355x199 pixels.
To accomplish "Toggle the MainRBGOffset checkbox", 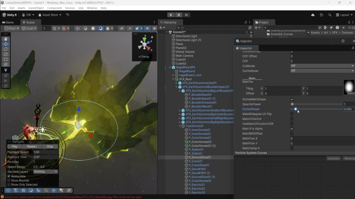I will tap(292, 134).
